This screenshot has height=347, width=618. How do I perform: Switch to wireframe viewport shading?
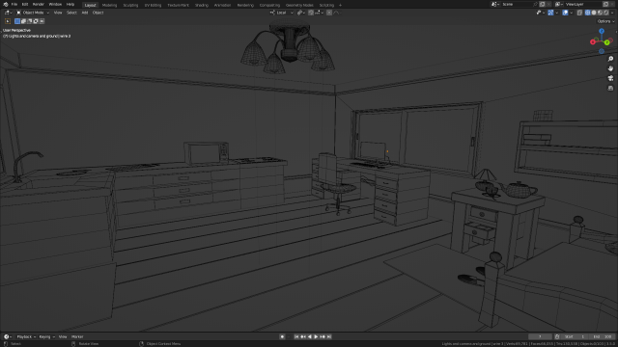click(x=588, y=13)
